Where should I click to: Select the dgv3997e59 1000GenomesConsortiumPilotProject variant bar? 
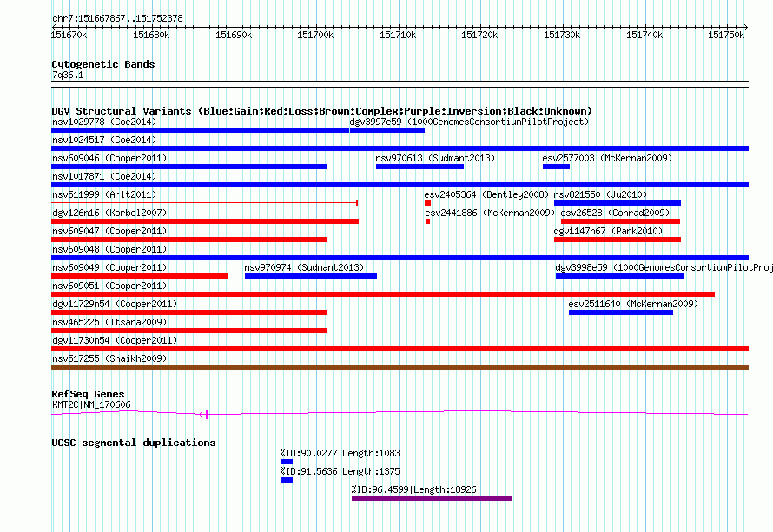click(x=387, y=130)
